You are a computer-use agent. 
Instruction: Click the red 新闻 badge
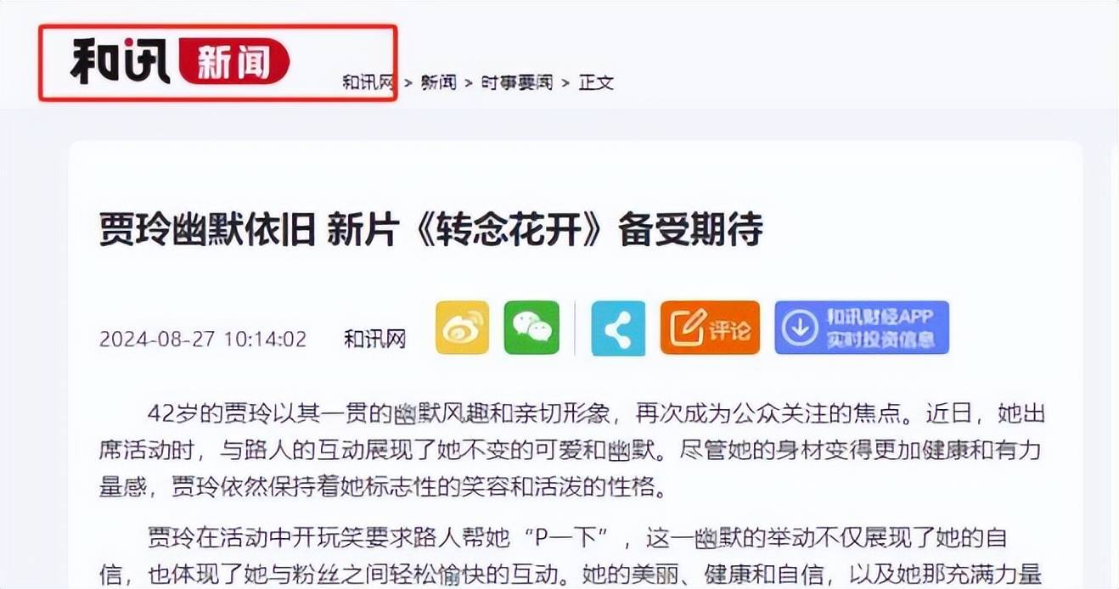click(234, 62)
